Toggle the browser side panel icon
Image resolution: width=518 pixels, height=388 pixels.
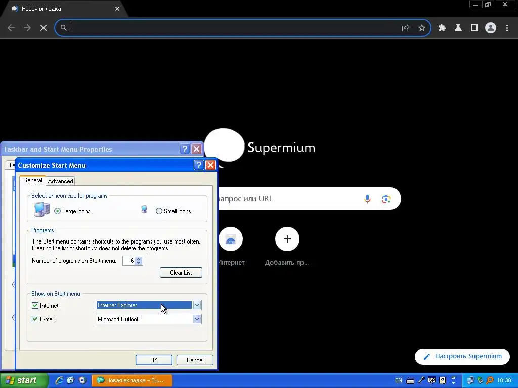click(x=474, y=28)
